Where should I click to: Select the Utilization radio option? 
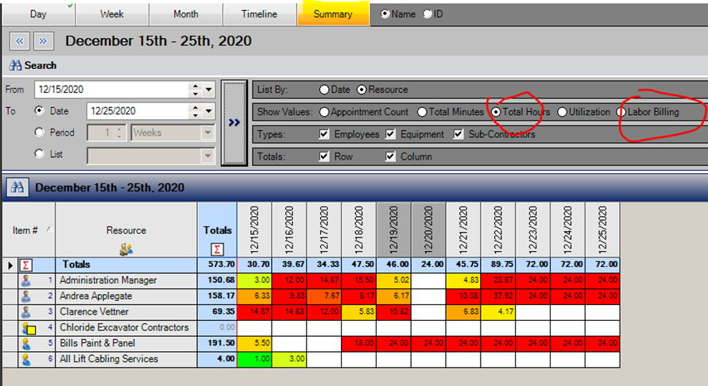pyautogui.click(x=563, y=112)
